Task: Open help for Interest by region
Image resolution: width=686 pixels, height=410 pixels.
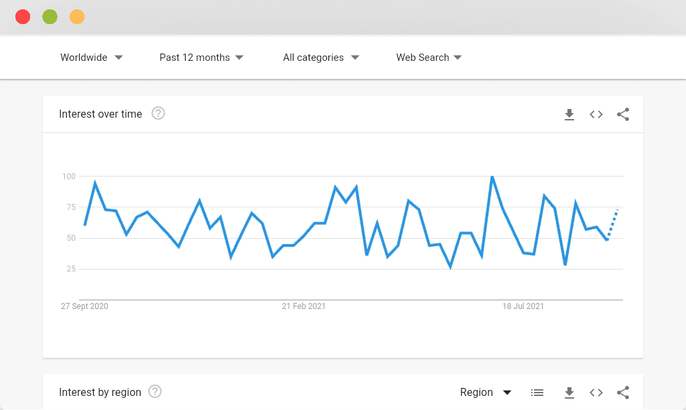Action: tap(155, 392)
